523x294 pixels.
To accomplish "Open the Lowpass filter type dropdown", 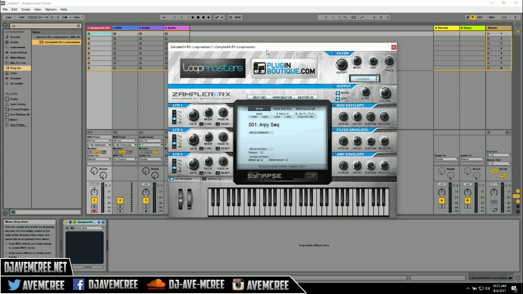I will 364,79.
